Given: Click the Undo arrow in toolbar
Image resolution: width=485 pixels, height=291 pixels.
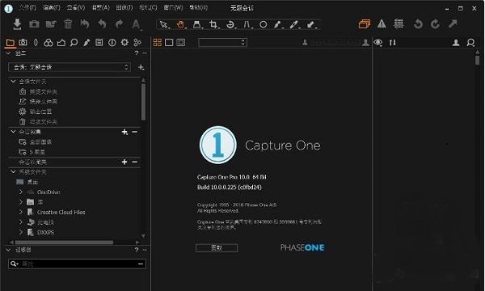Looking at the screenshot, I should click(102, 24).
